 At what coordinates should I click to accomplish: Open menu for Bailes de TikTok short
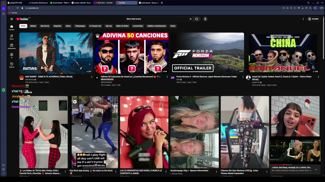pos(65,171)
